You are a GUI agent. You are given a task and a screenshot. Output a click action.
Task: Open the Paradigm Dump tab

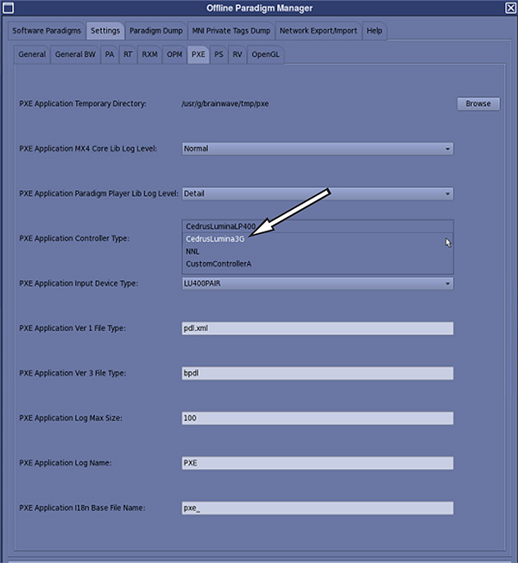155,31
